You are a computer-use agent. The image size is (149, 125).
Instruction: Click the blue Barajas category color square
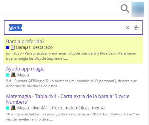click(x=7, y=47)
